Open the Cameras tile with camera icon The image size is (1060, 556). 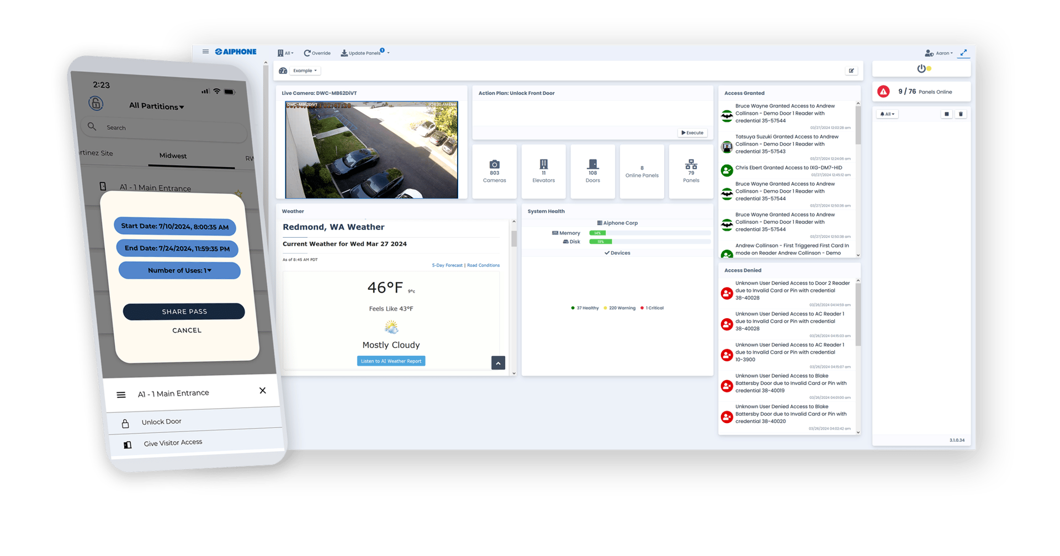(494, 171)
